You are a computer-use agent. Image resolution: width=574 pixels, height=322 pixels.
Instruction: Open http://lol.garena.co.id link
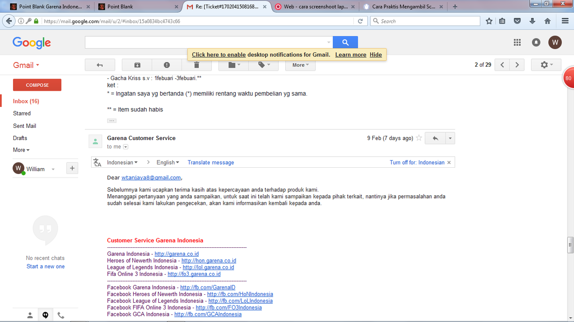pyautogui.click(x=209, y=267)
